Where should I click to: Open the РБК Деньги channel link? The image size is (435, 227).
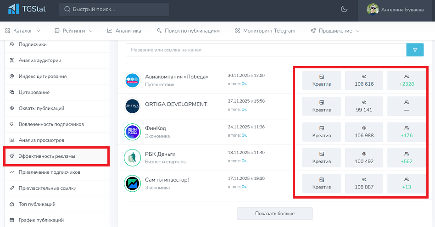(x=160, y=154)
